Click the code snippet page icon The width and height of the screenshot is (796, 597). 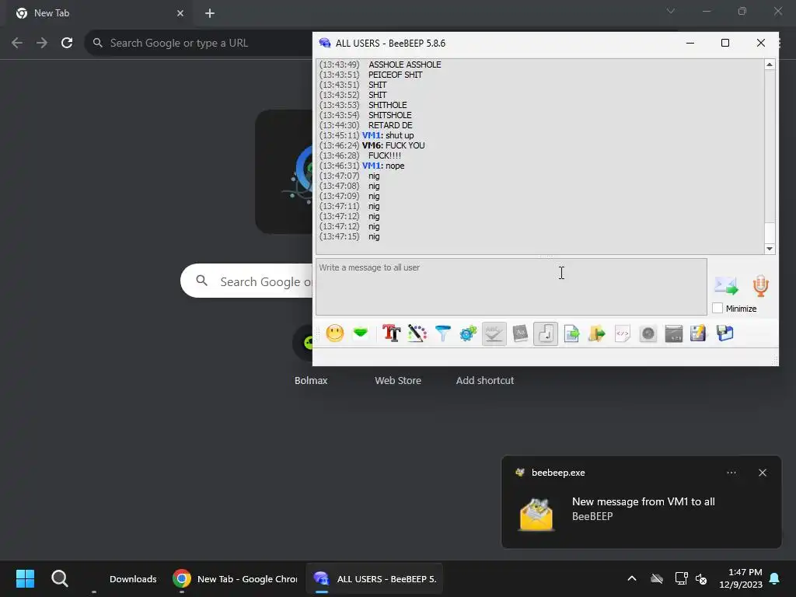tap(623, 333)
